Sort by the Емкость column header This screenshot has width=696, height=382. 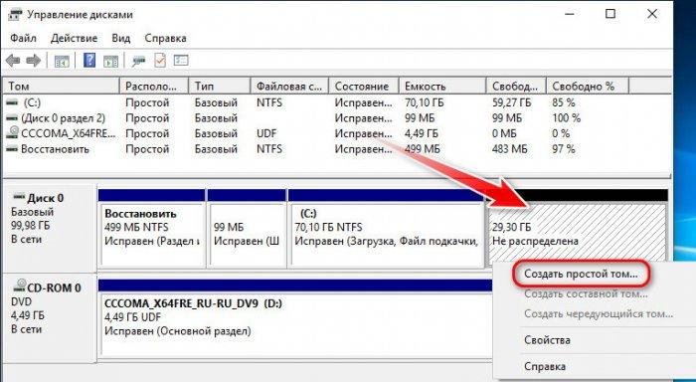pyautogui.click(x=442, y=86)
